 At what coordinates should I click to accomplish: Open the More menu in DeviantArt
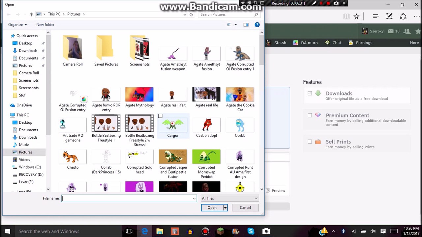coord(414,43)
